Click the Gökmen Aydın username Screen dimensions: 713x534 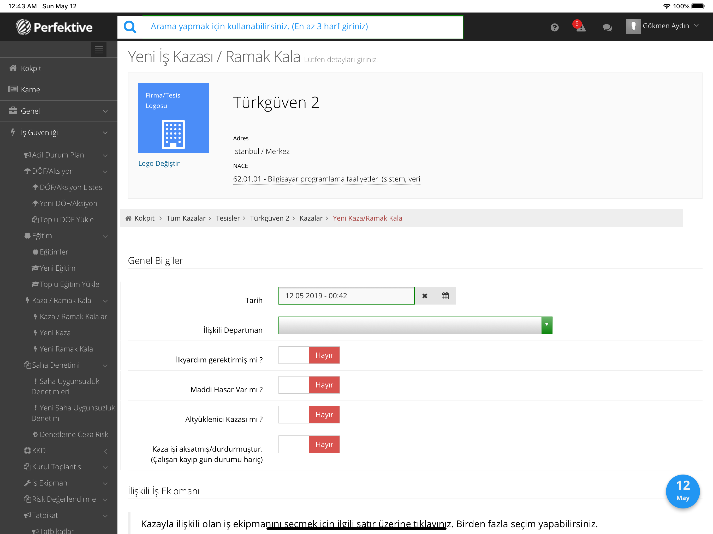(666, 26)
